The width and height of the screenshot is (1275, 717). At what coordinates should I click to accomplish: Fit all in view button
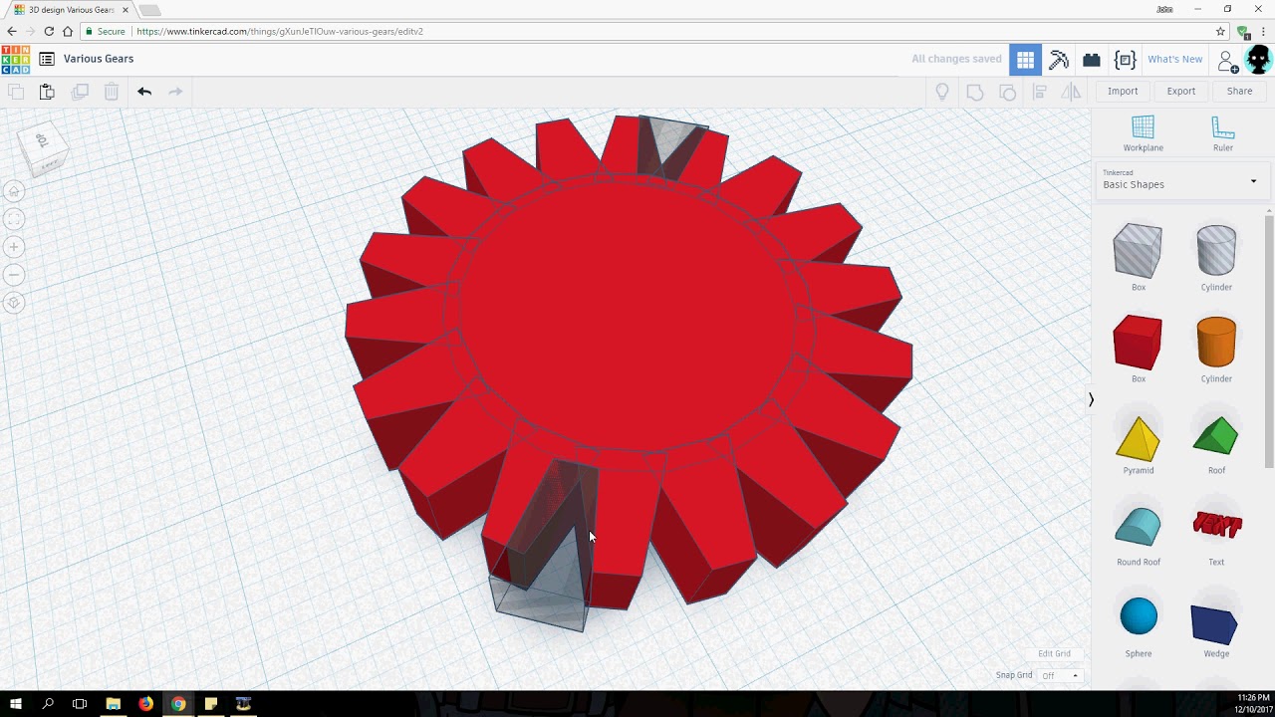tap(14, 219)
